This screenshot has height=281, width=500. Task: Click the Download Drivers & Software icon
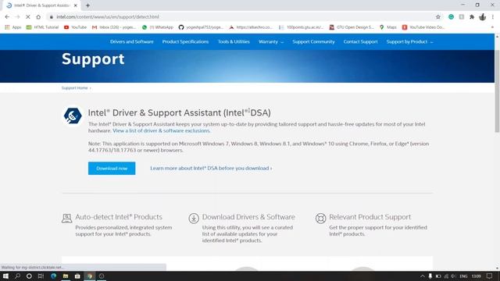[194, 219]
